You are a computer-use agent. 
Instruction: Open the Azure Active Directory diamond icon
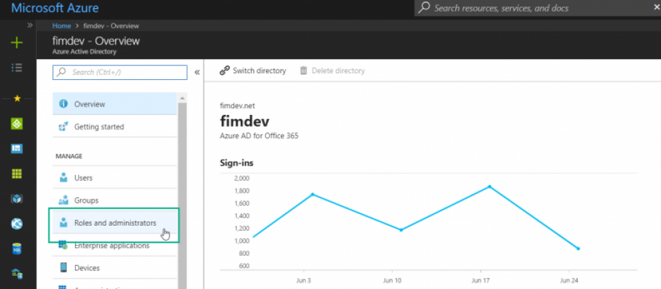click(17, 123)
